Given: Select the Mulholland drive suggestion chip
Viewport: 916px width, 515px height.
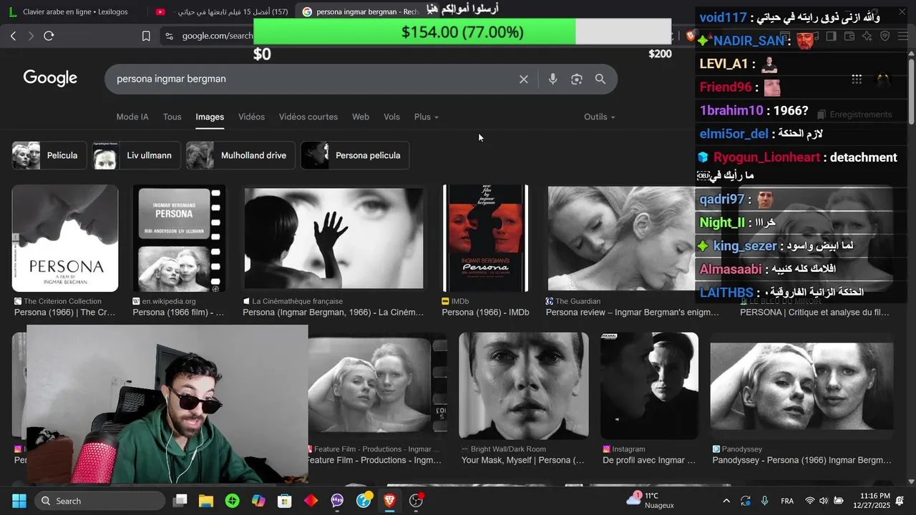Looking at the screenshot, I should pos(240,155).
